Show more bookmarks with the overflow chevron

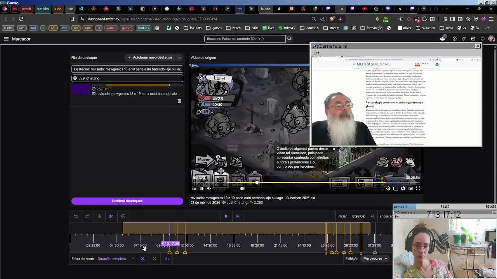[x=488, y=28]
